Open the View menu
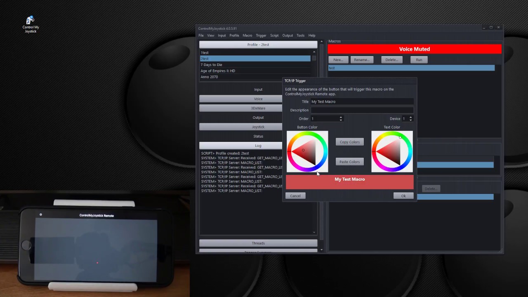 click(211, 35)
